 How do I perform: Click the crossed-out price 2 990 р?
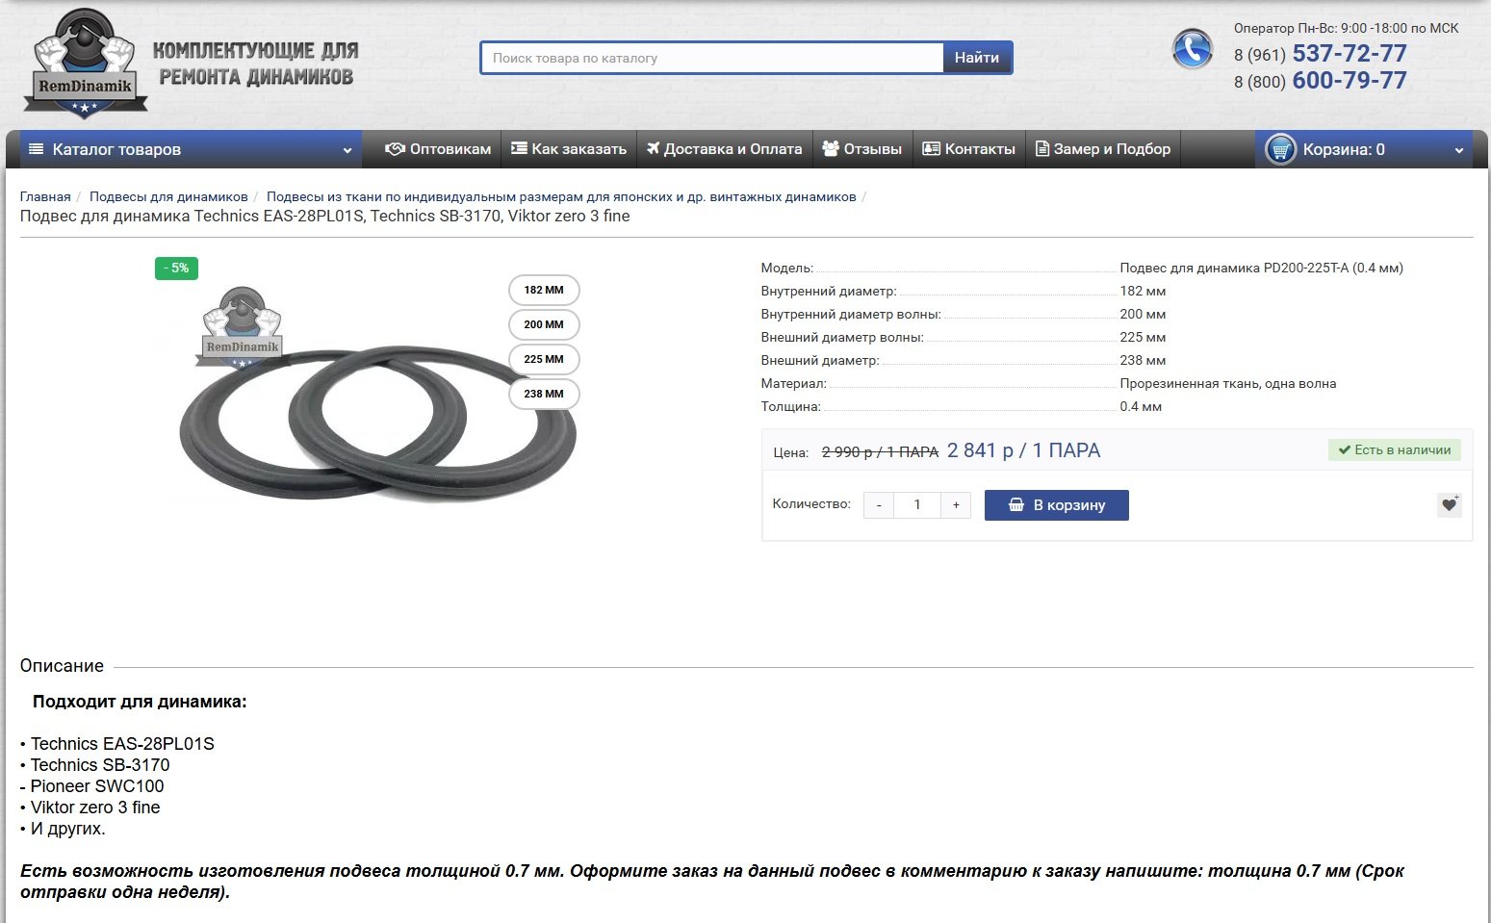[x=880, y=452]
